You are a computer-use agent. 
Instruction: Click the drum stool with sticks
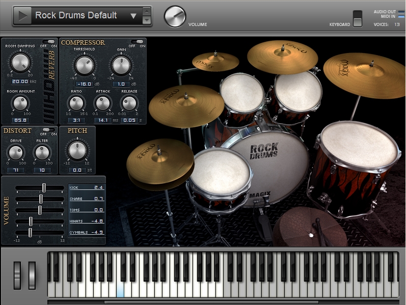pyautogui.click(x=310, y=228)
